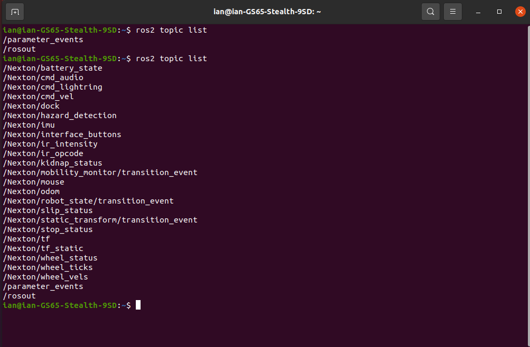Click /Nexton/wheel_vels line
The width and height of the screenshot is (530, 347).
click(45, 277)
